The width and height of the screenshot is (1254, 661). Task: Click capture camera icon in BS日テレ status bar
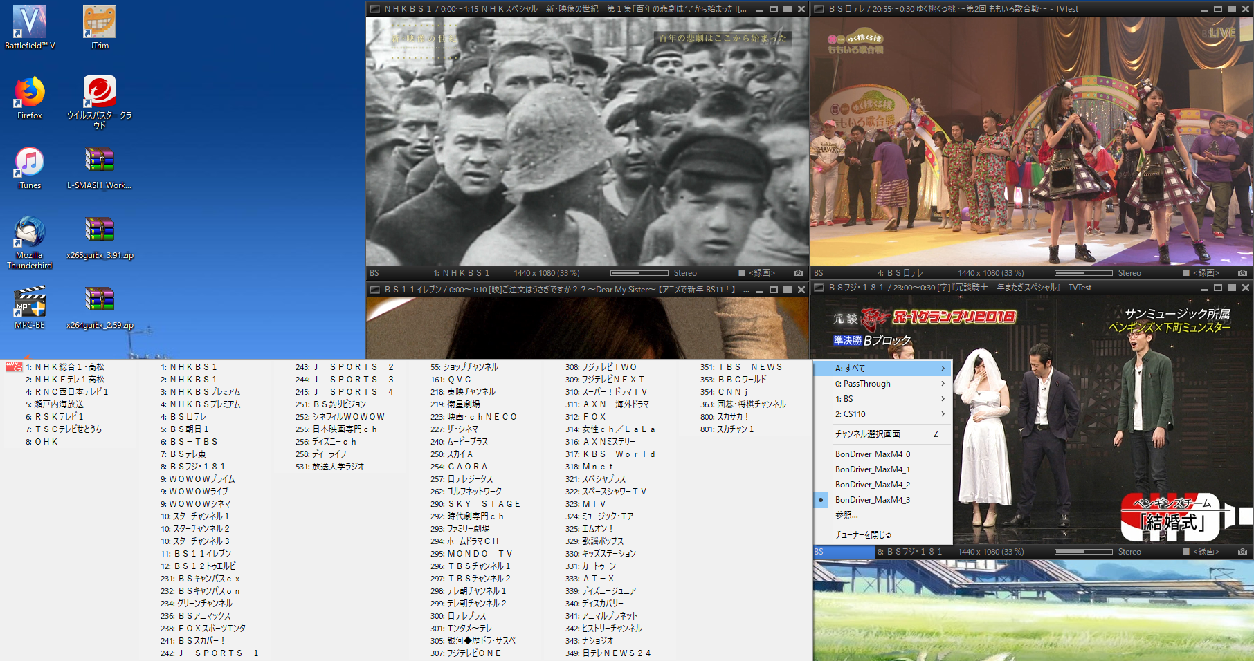coord(1242,273)
